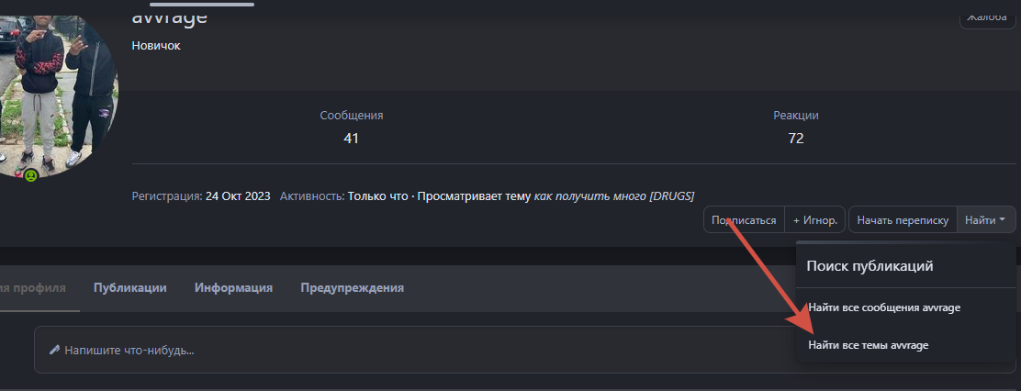The image size is (1021, 391).
Task: Click the Напишите что-нибудь input field
Action: (413, 350)
